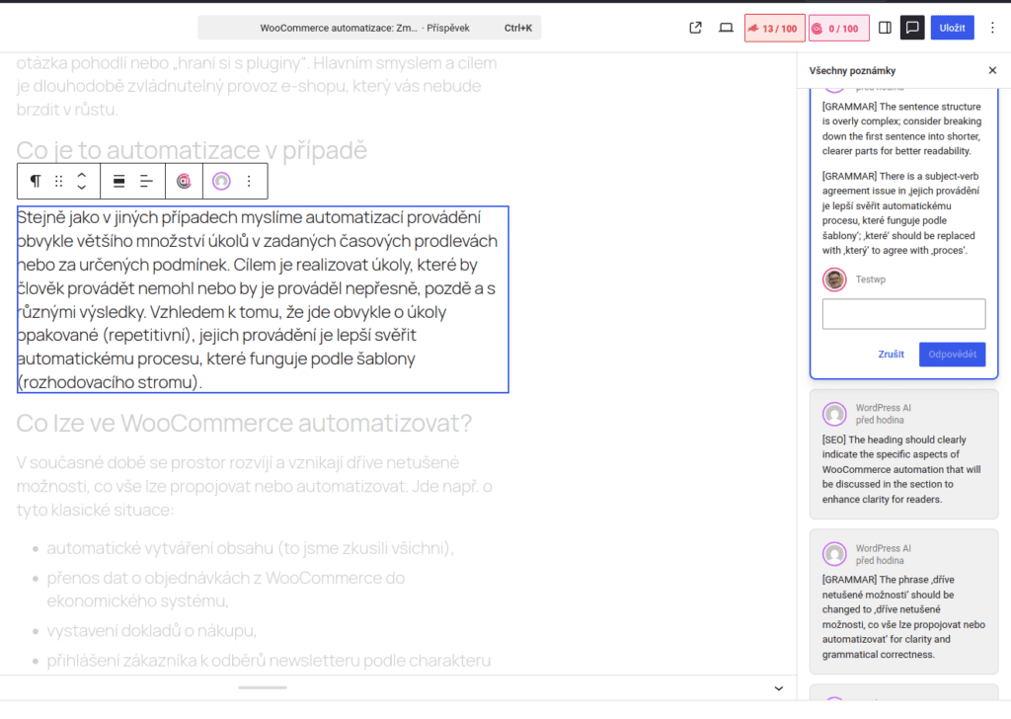The width and height of the screenshot is (1011, 719).
Task: Close the Všechny poznámky panel
Action: point(992,70)
